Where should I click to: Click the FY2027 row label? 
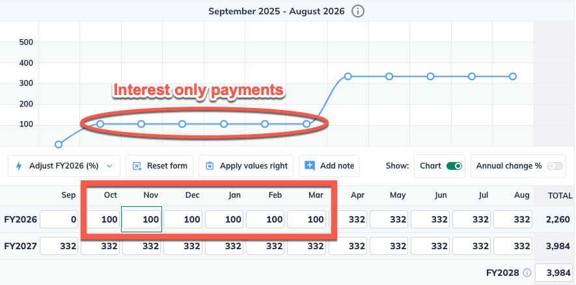tap(21, 246)
